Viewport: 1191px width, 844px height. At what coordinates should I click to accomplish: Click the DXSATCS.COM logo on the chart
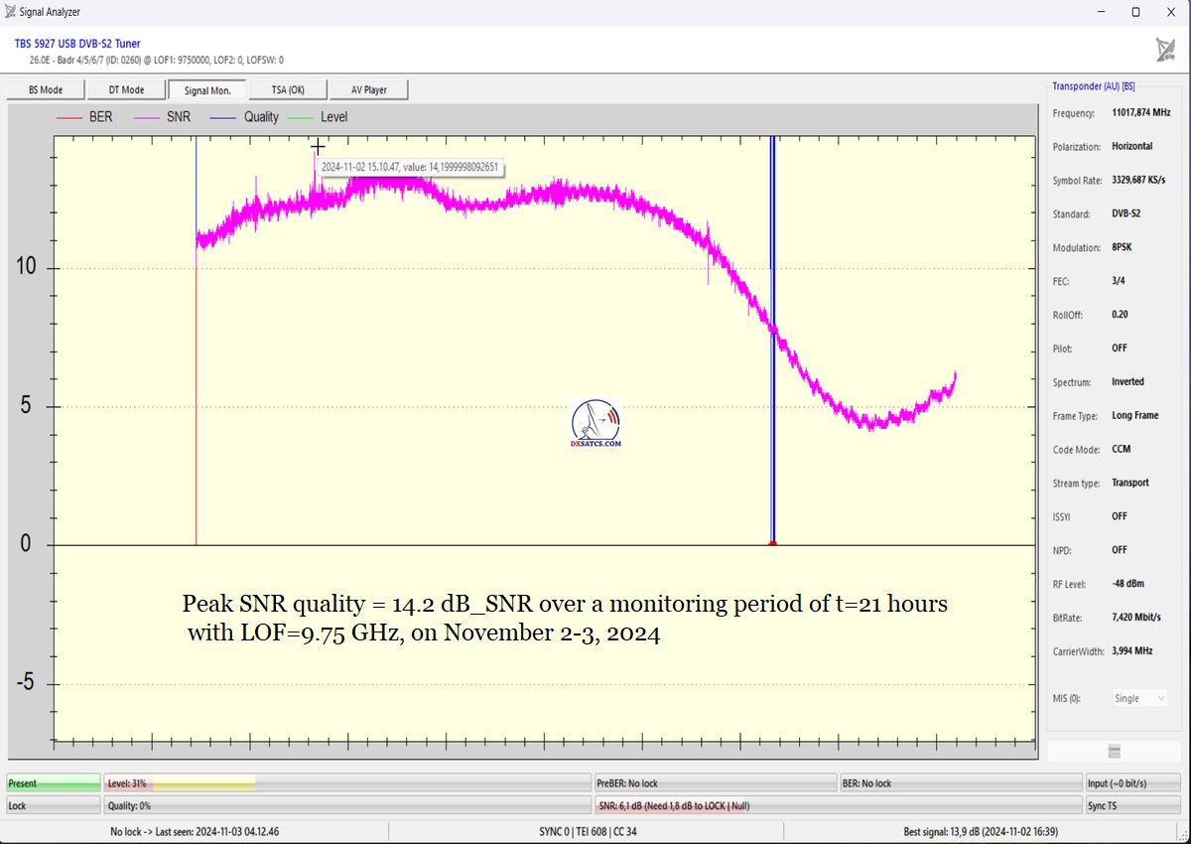pos(596,423)
